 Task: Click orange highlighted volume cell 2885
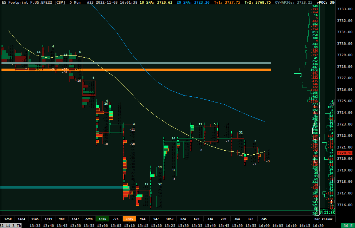[129, 219]
